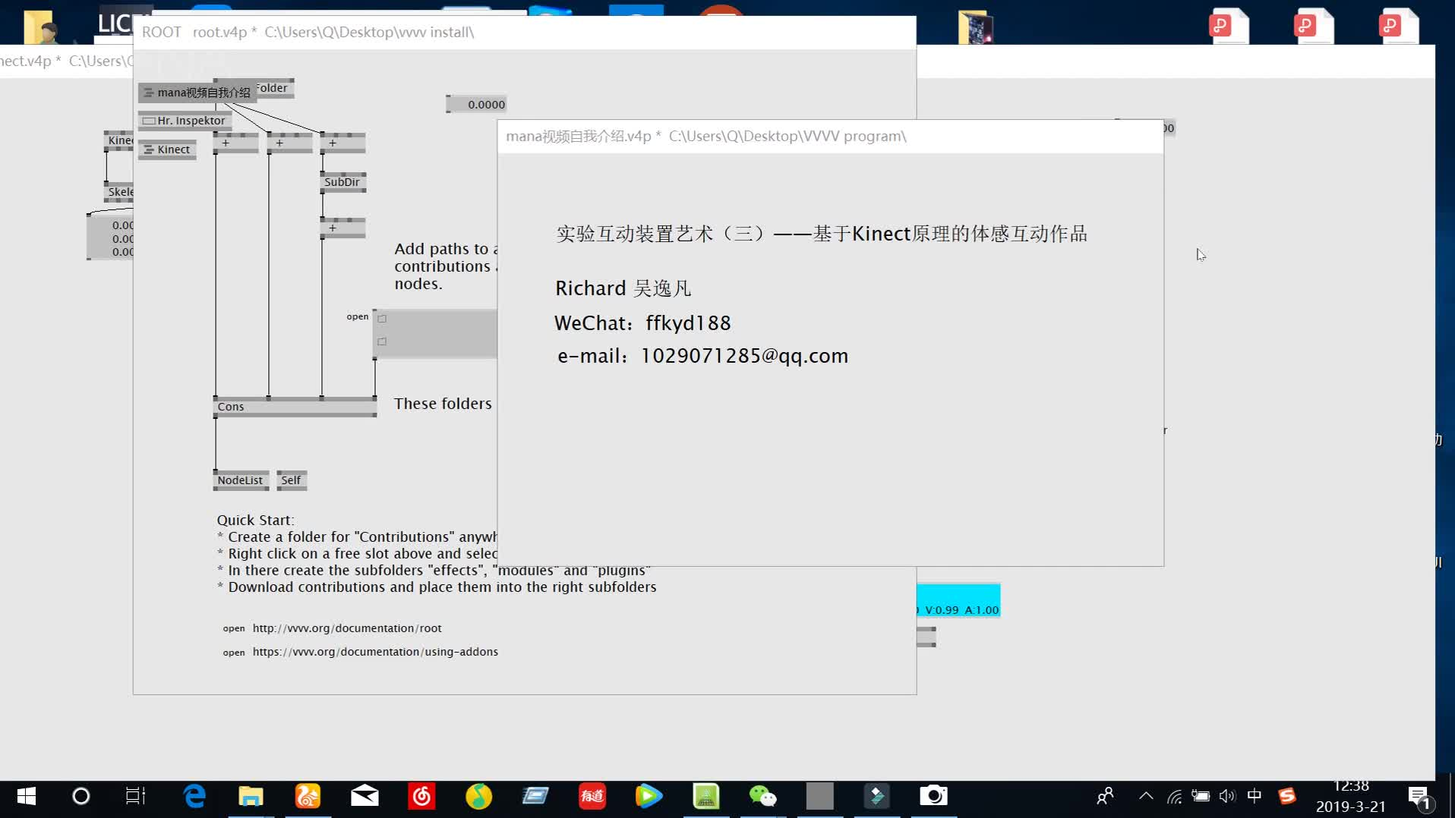Select the mana视频自我介绍 patch node
Screen dimensions: 1455x818
click(x=197, y=93)
